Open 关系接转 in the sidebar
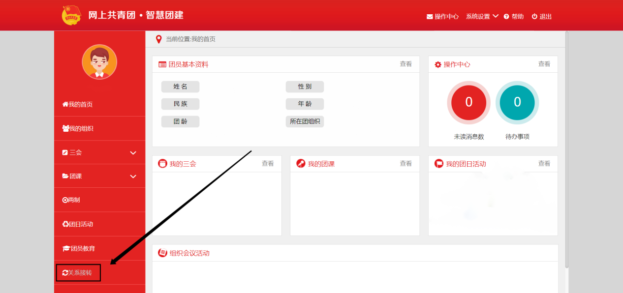 78,273
